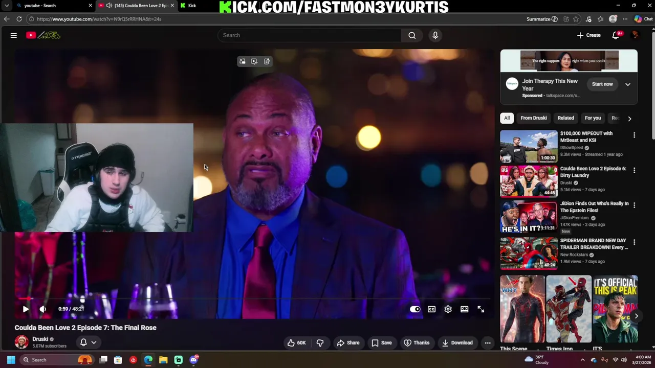Image resolution: width=655 pixels, height=368 pixels.
Task: Like the video with 60K likes
Action: click(x=296, y=342)
